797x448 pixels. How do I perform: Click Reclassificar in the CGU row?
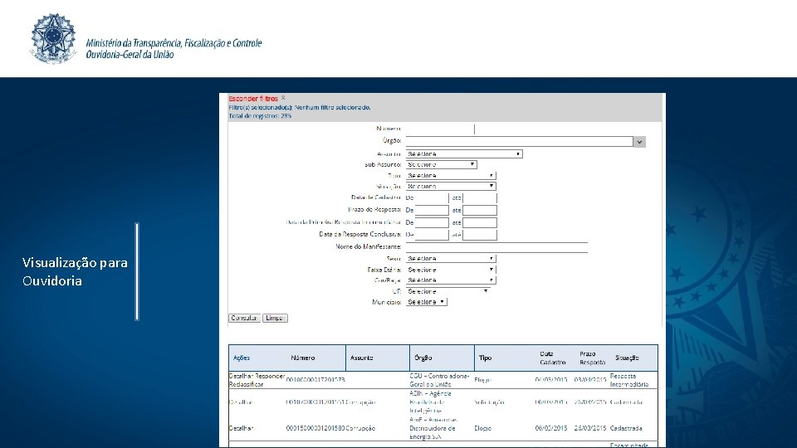pyautogui.click(x=247, y=384)
